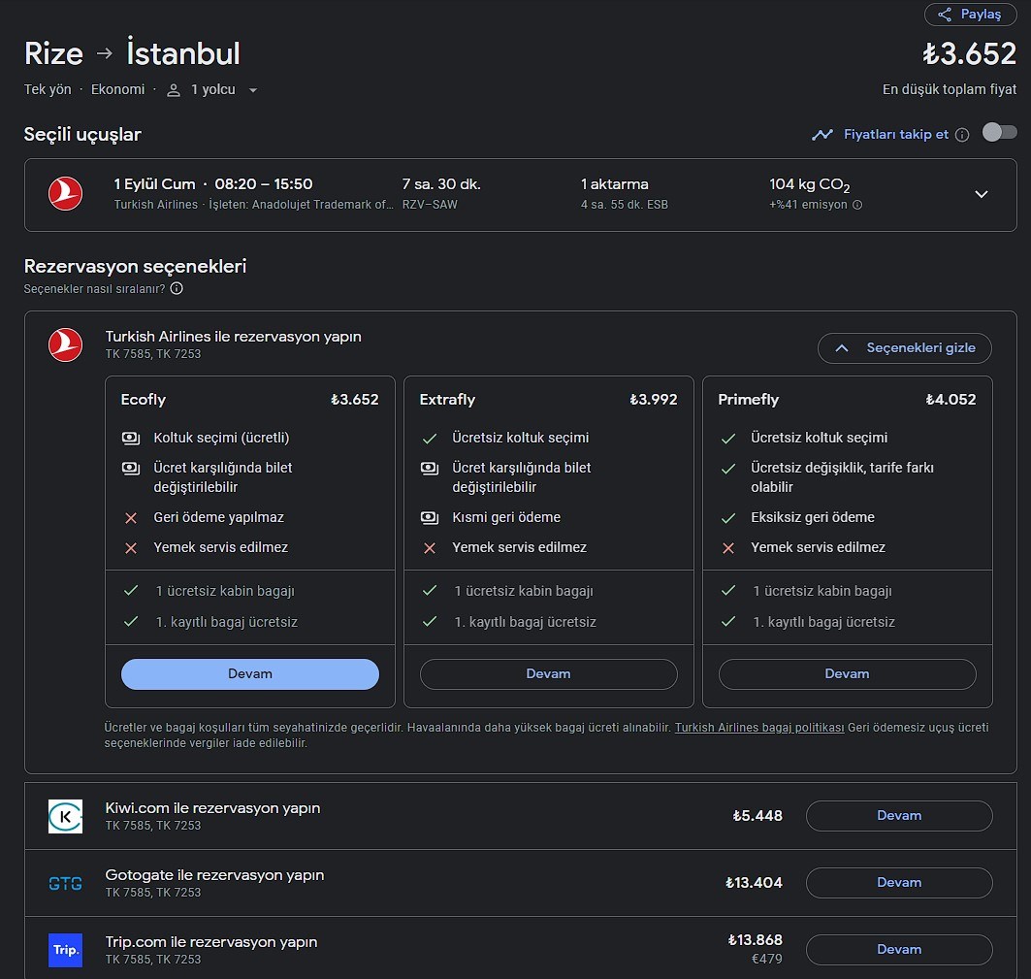Click Ecofly checkmark beside 1 ücretsiz kabin bagajı
1031x979 pixels.
(131, 591)
